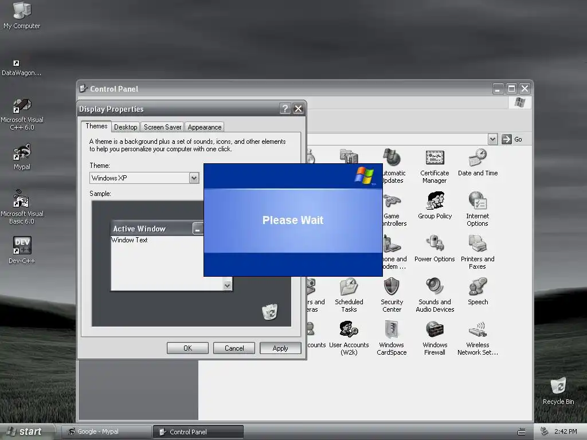Open Windows Firewall
Screen dimensions: 587x440
(435, 339)
